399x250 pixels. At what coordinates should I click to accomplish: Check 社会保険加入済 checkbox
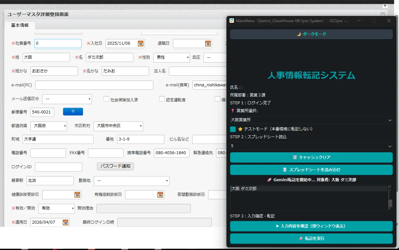[x=106, y=99]
